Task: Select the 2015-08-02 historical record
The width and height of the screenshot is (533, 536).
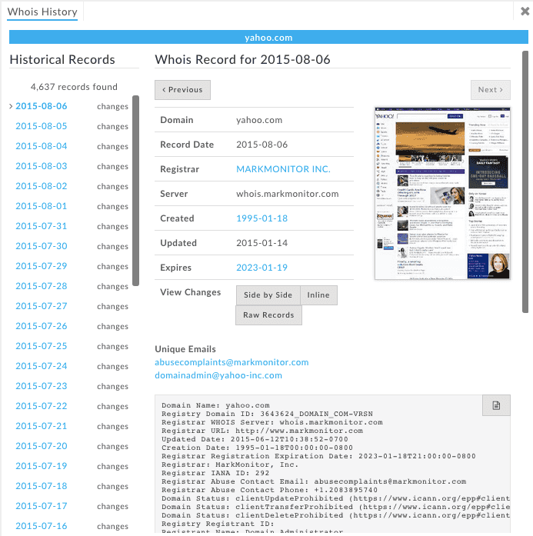Action: (42, 186)
